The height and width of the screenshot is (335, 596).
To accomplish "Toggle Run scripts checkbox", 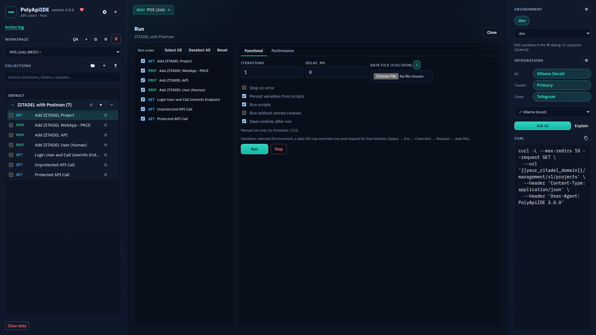I will click(x=244, y=105).
